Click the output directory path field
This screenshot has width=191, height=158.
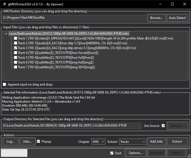(72, 126)
